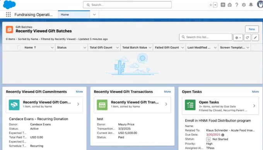The width and height of the screenshot is (263, 150).
Task: Open the Last Modified column chevron
Action: pos(215,48)
